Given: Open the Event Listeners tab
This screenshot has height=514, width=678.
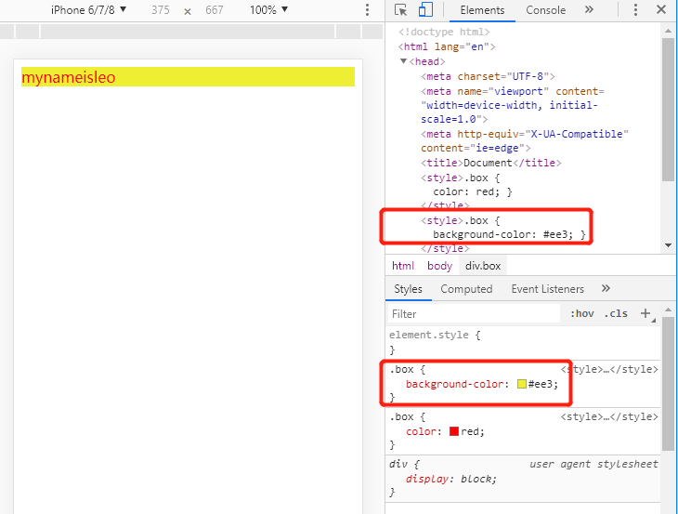Looking at the screenshot, I should coord(547,289).
